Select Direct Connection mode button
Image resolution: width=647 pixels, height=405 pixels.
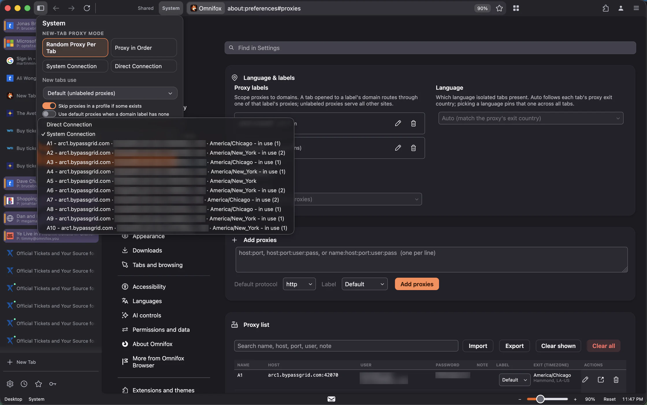coord(144,66)
